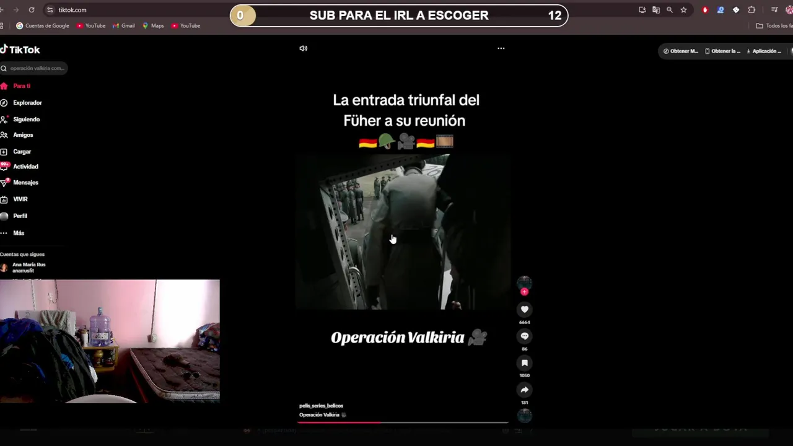Image resolution: width=793 pixels, height=446 pixels.
Task: Open the Maps bookmark
Action: tap(153, 26)
